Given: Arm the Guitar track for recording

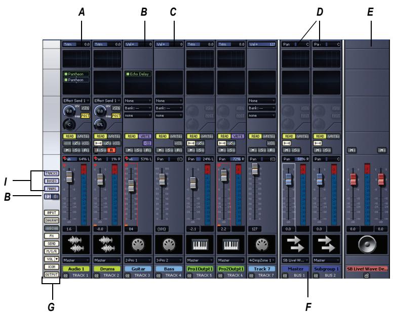Looking at the screenshot, I should [147, 150].
